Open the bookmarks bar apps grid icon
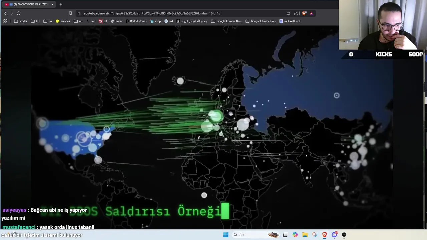Screen dimensions: 427x240 click(5, 21)
